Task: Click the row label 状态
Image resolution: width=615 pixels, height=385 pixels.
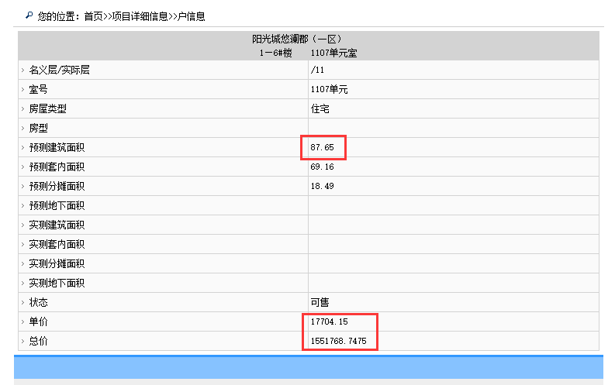Action: click(x=39, y=302)
